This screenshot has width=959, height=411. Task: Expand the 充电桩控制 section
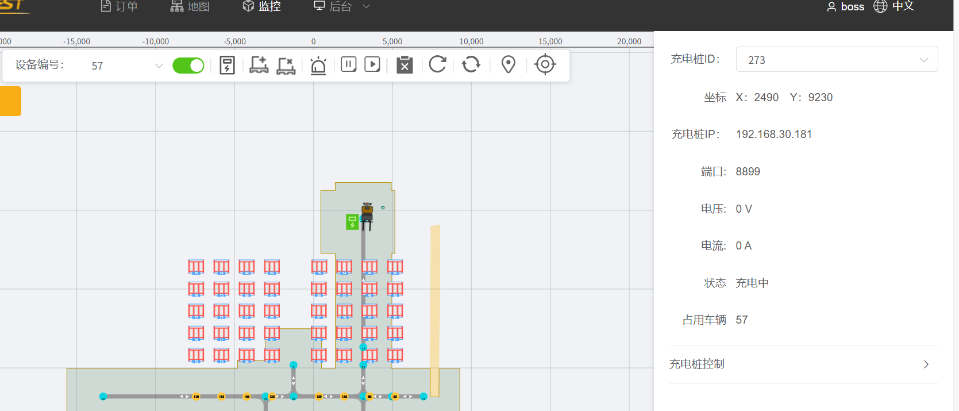[x=803, y=364]
